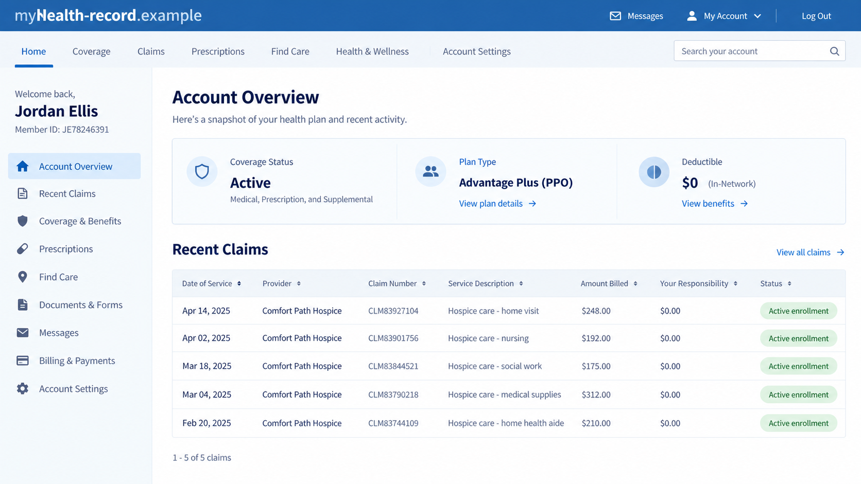Hit the magnifier search icon
Image resolution: width=861 pixels, height=484 pixels.
834,51
